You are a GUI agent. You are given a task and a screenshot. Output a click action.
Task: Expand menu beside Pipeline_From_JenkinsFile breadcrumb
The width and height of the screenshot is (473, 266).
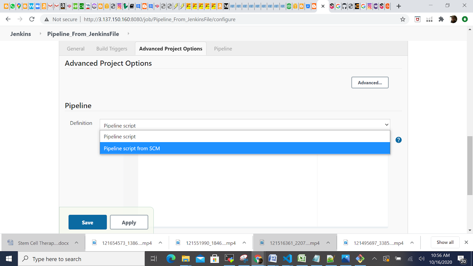pos(128,34)
